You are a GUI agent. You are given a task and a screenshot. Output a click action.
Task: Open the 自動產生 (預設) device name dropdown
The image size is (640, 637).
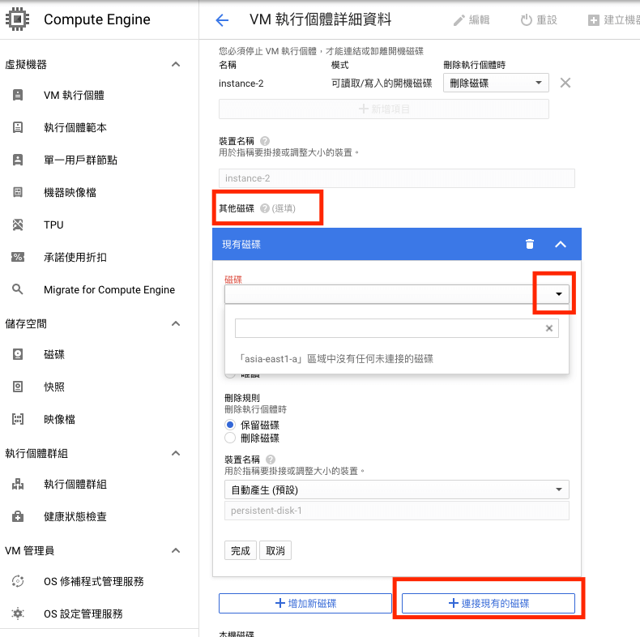(396, 490)
